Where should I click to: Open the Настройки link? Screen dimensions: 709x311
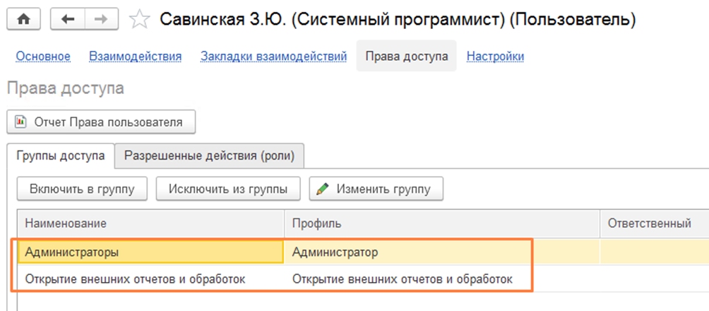tap(495, 57)
